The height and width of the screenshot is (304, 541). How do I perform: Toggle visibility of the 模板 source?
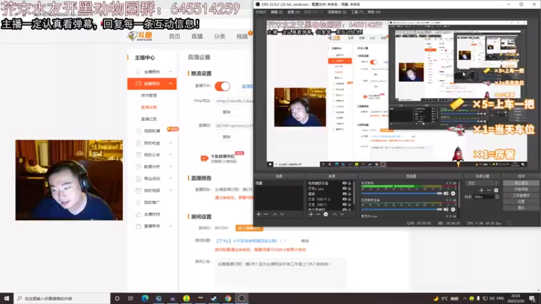click(344, 194)
